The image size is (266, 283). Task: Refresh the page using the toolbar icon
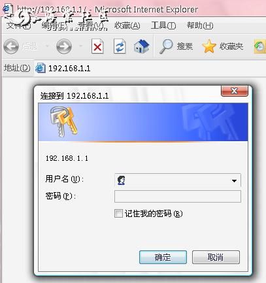[x=120, y=46]
